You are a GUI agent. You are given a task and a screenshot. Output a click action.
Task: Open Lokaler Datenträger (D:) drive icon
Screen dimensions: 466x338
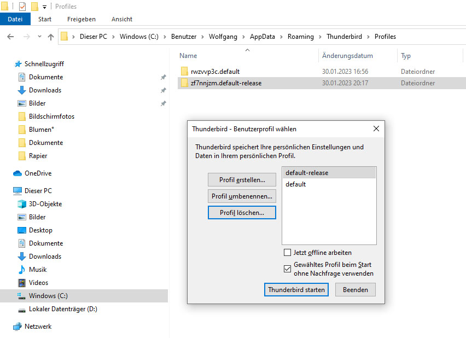pyautogui.click(x=22, y=310)
